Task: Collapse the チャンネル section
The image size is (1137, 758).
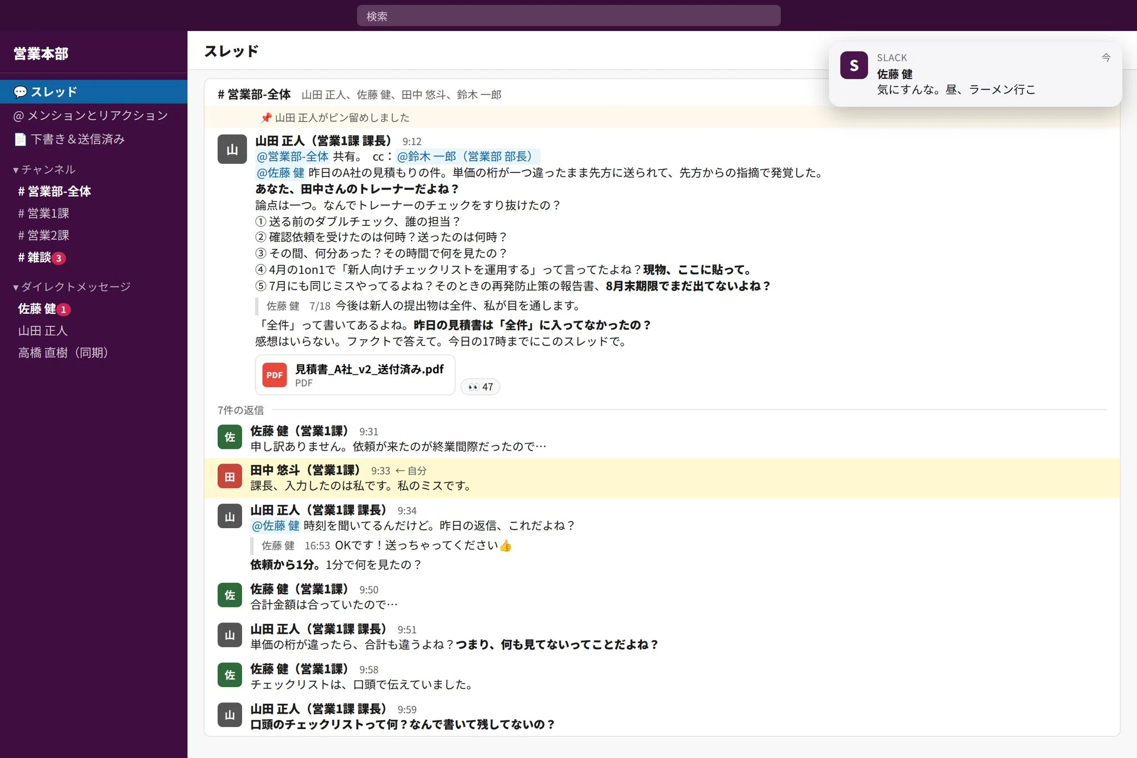Action: pos(44,169)
